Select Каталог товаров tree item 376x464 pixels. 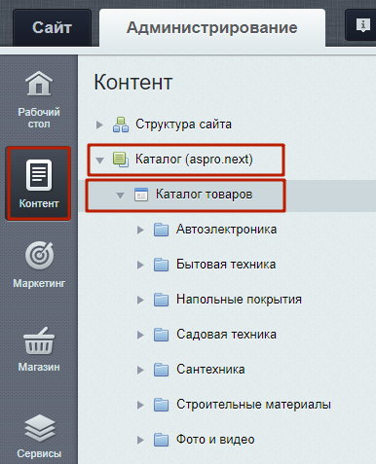point(204,195)
